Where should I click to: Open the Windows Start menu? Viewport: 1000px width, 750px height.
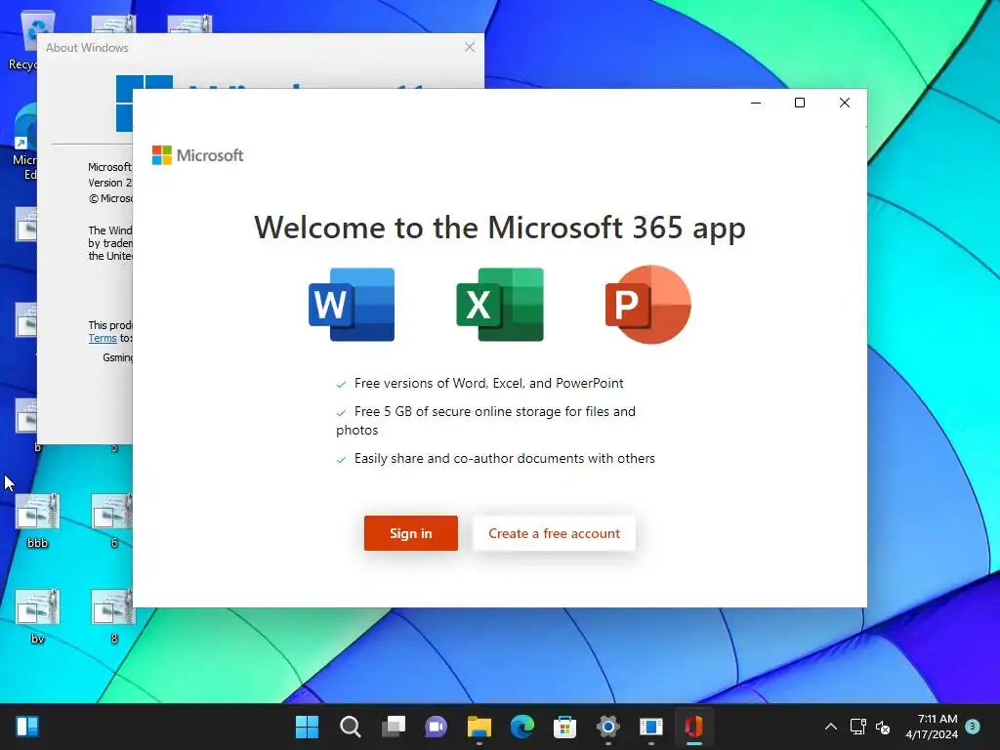307,727
